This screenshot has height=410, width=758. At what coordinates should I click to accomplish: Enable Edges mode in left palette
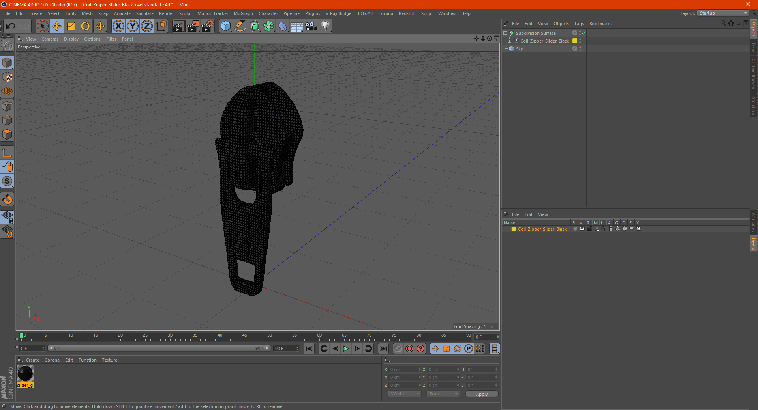tap(8, 120)
